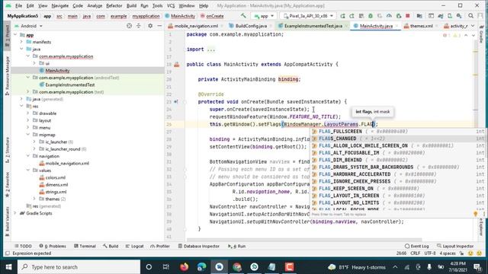This screenshot has width=488, height=274.
Task: Open the Profiler tool window
Action: point(160,246)
